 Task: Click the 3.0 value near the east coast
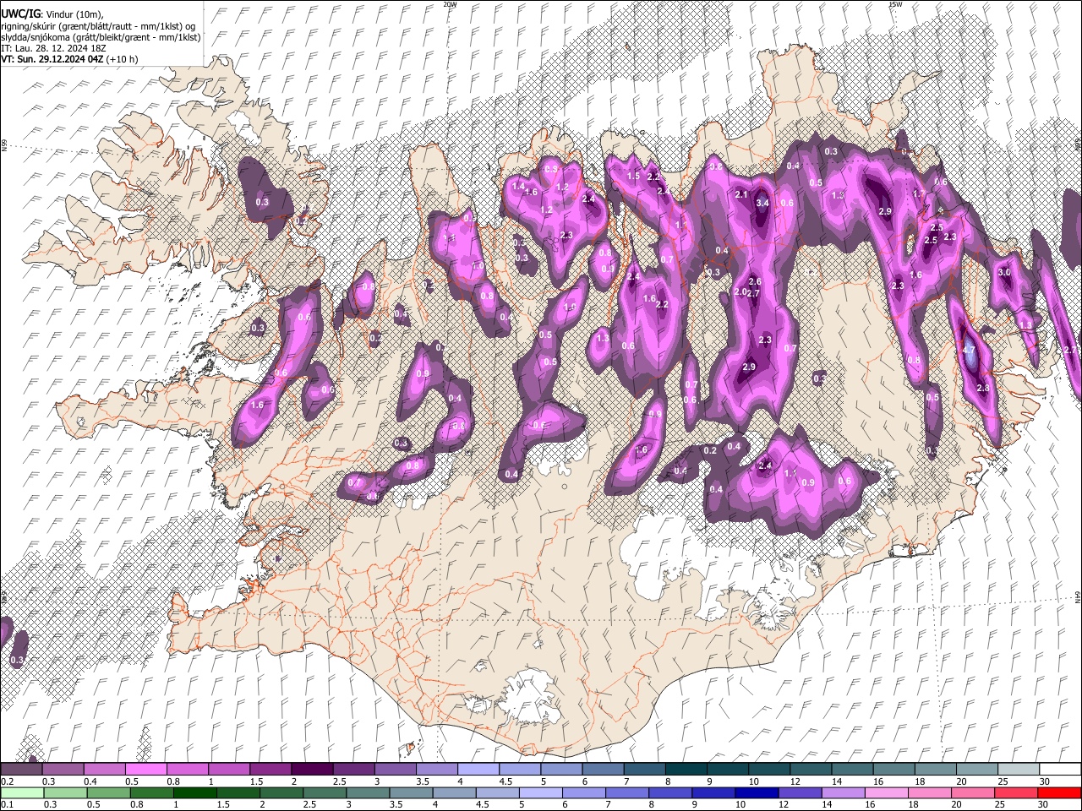1004,273
